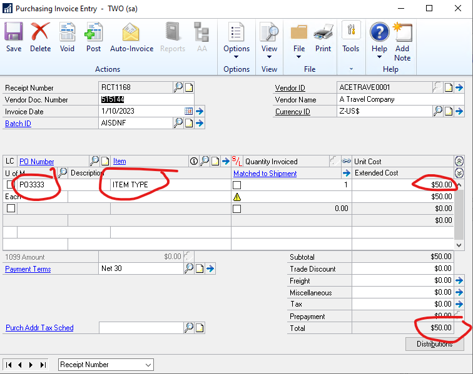Open Purch Addr Tax Sched lookup

(x=189, y=327)
